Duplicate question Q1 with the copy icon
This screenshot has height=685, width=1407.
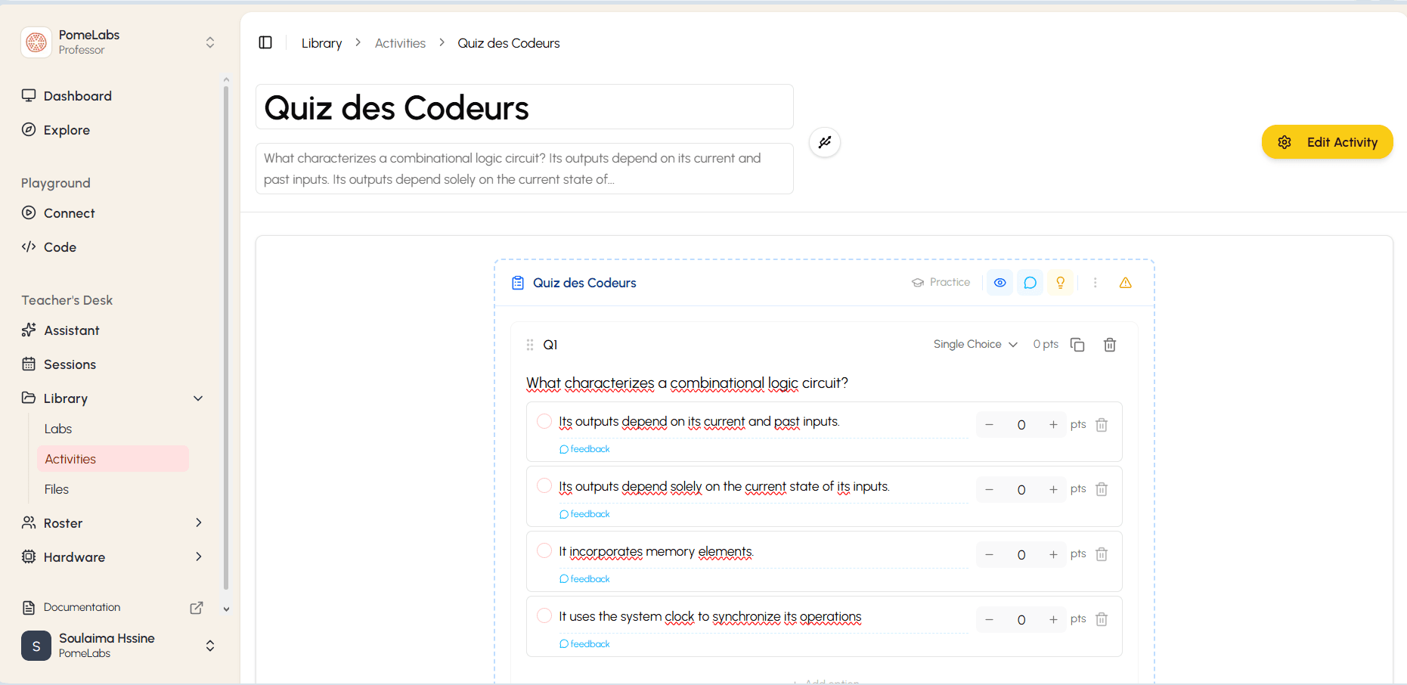(1077, 345)
